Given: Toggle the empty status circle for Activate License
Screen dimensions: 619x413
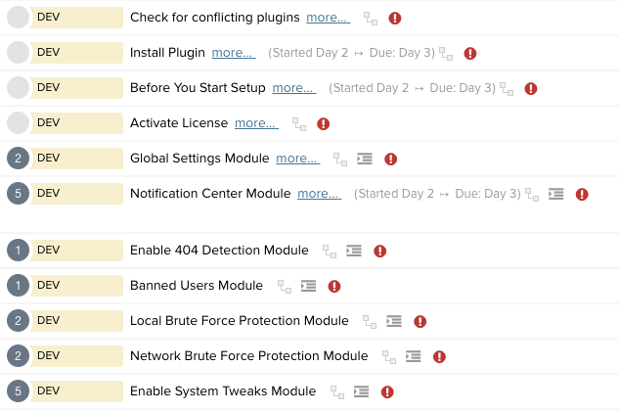Looking at the screenshot, I should click(19, 123).
